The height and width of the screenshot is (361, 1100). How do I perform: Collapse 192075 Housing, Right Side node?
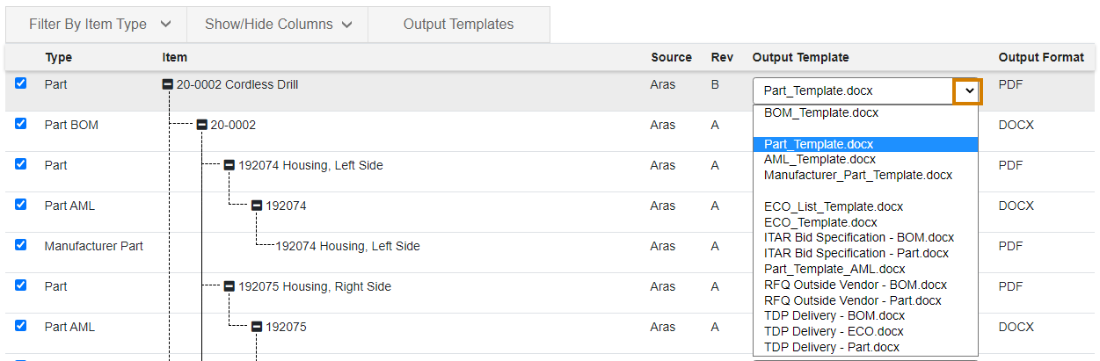229,286
